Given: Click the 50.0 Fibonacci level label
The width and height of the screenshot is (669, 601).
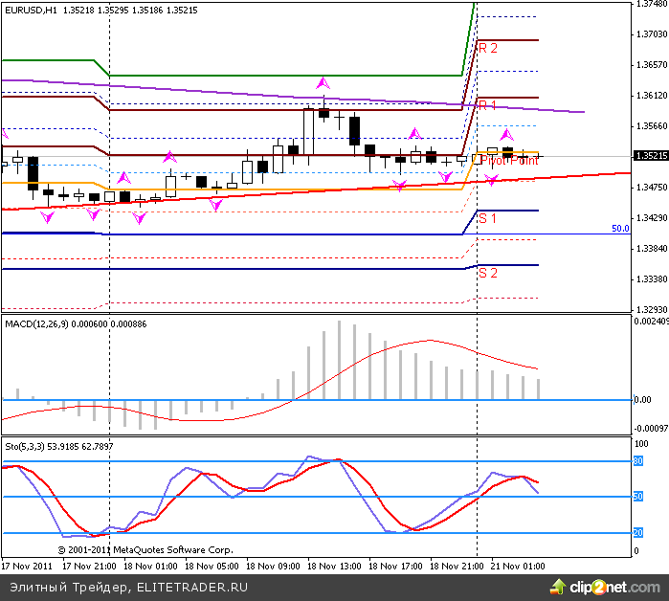Looking at the screenshot, I should pyautogui.click(x=620, y=229).
